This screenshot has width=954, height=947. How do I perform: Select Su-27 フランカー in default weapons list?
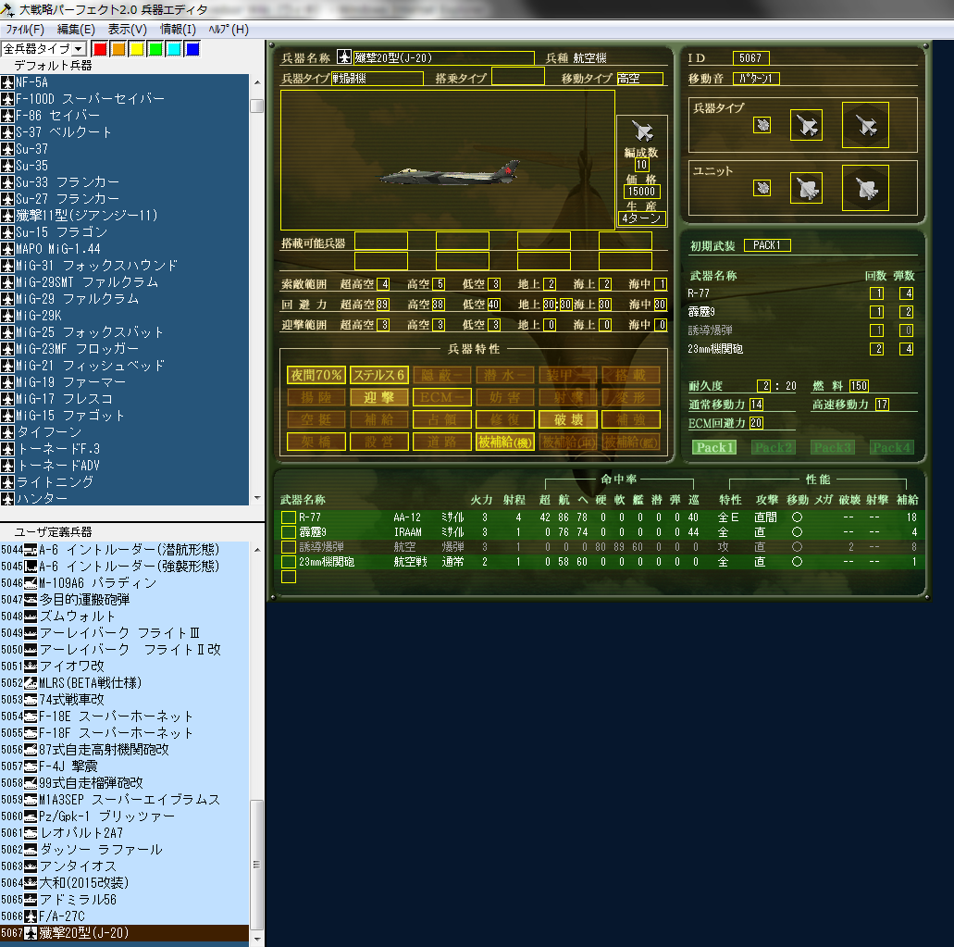67,199
